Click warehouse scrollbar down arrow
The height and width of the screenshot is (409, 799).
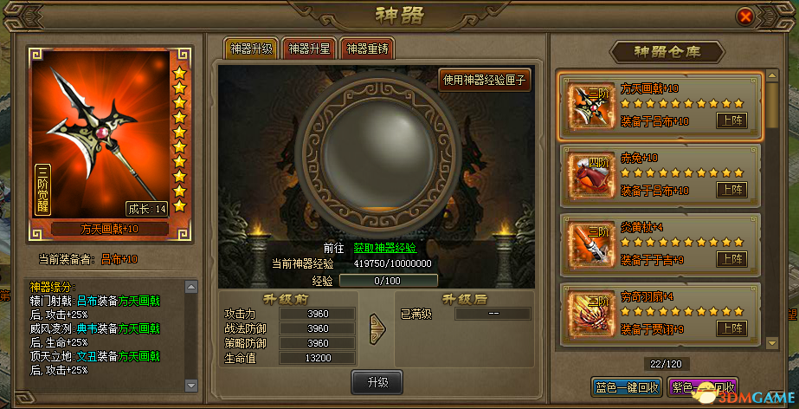(772, 342)
